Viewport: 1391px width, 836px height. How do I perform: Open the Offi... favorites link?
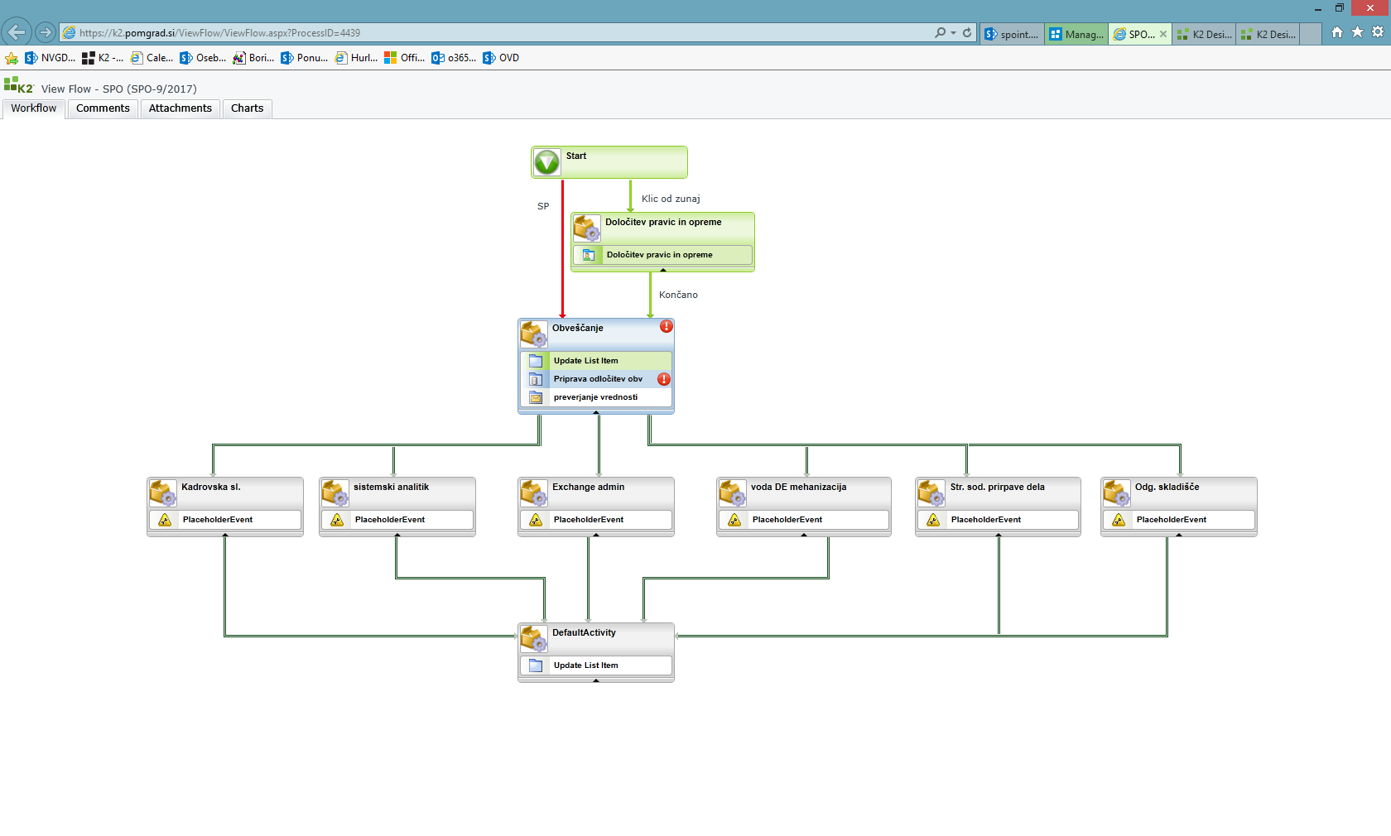tap(404, 58)
